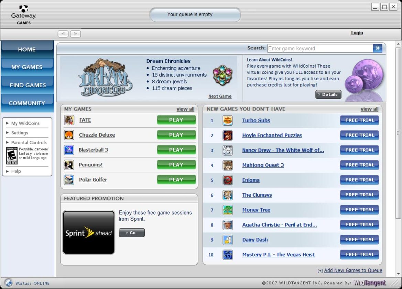402x289 pixels.
Task: Click the Nancy Drew white wolf icon
Action: pyautogui.click(x=228, y=150)
